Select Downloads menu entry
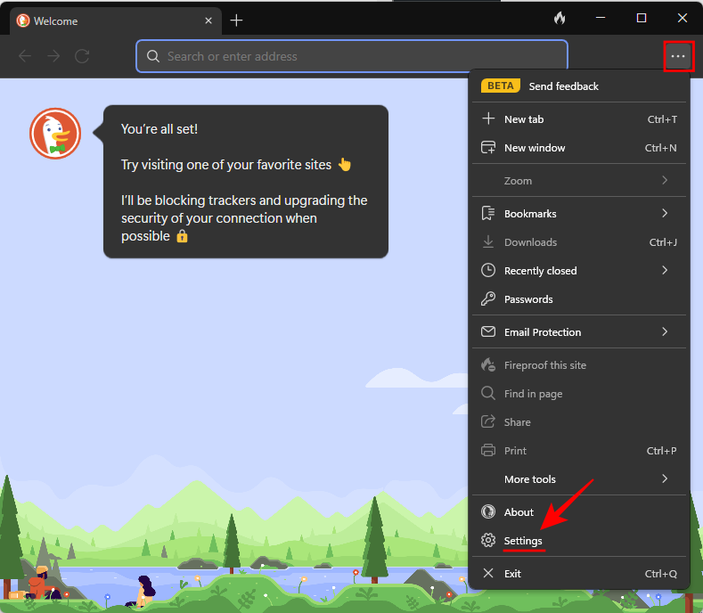This screenshot has width=703, height=613. click(x=579, y=242)
